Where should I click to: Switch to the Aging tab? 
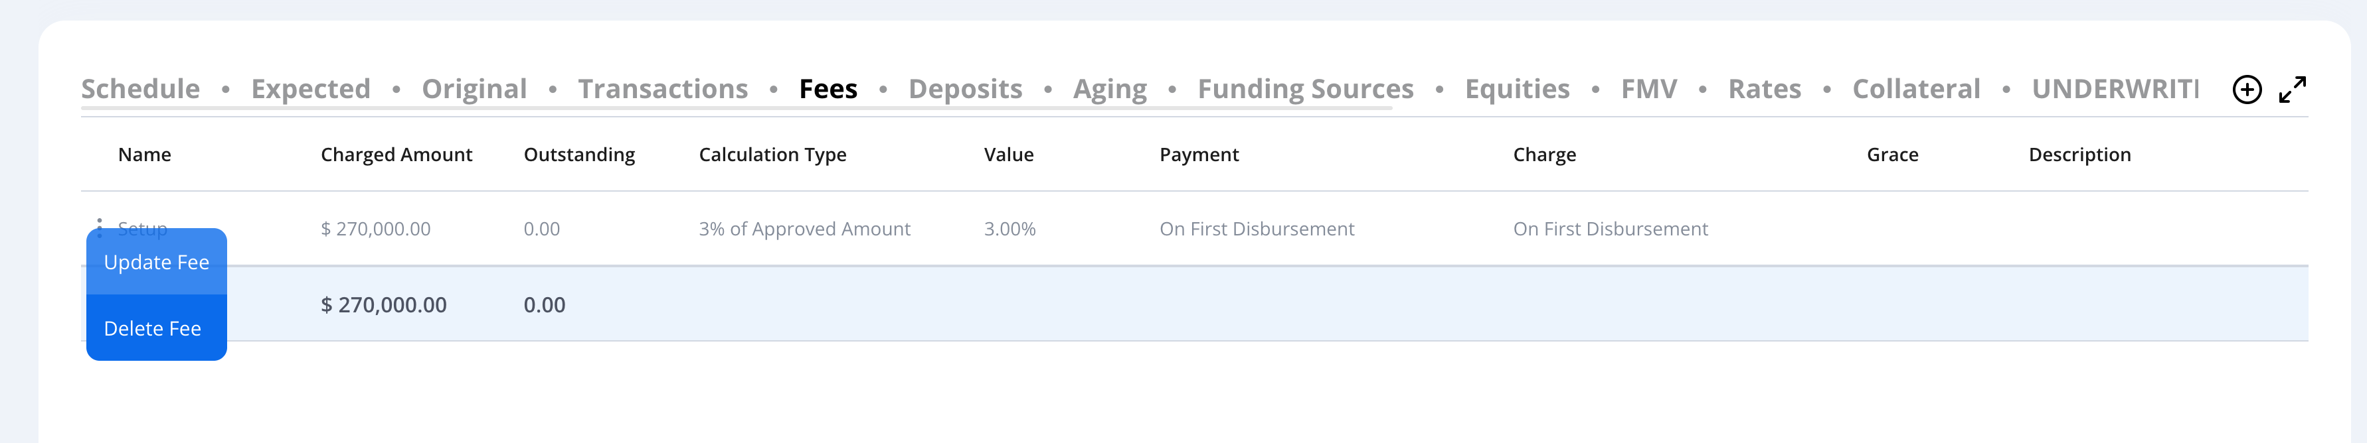click(1110, 89)
